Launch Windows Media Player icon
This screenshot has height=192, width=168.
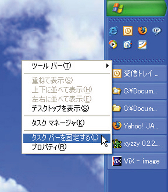(113, 44)
